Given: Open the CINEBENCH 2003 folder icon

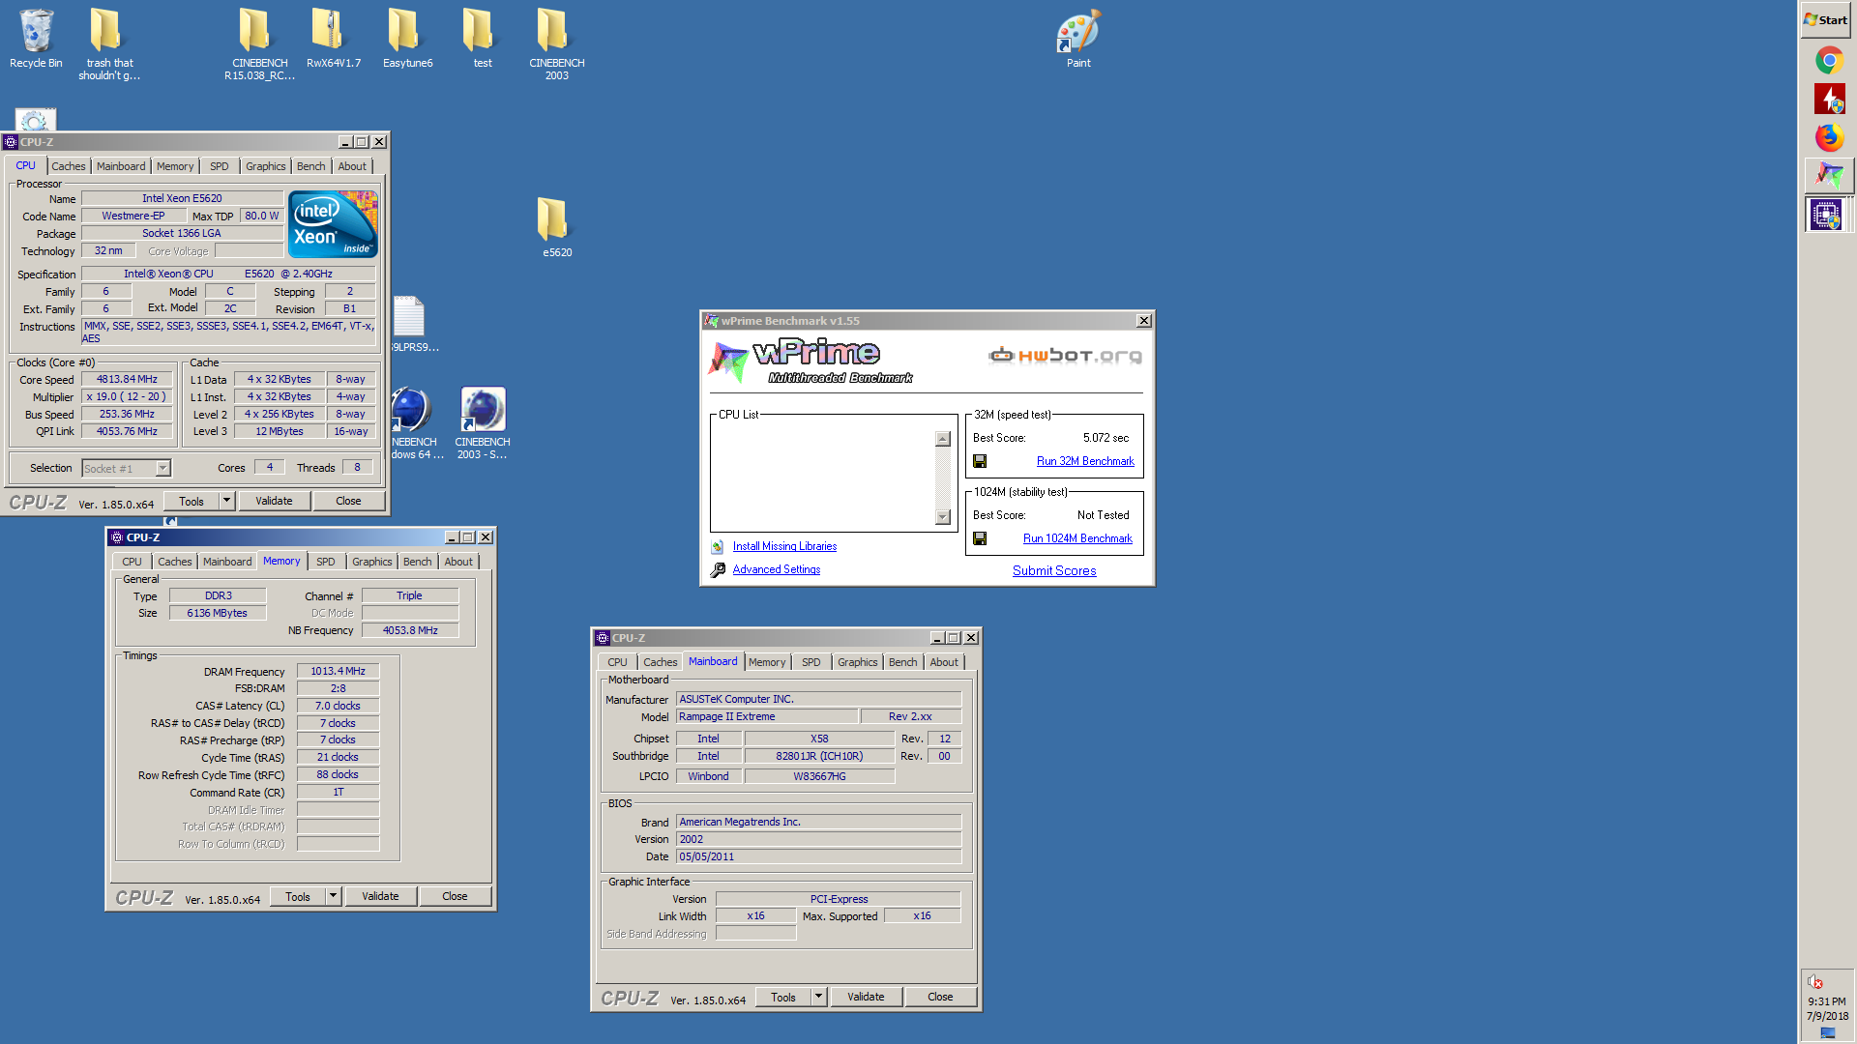Looking at the screenshot, I should point(556,43).
